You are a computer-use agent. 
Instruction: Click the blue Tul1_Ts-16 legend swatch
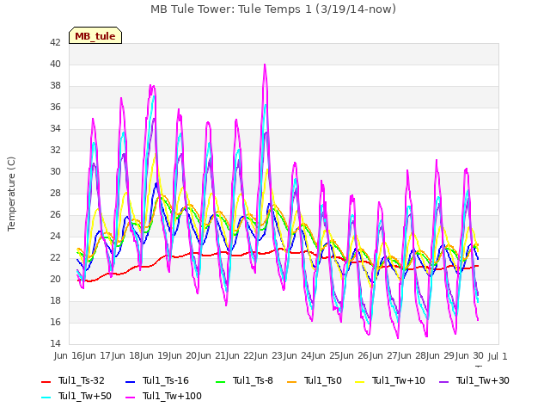click(x=130, y=381)
